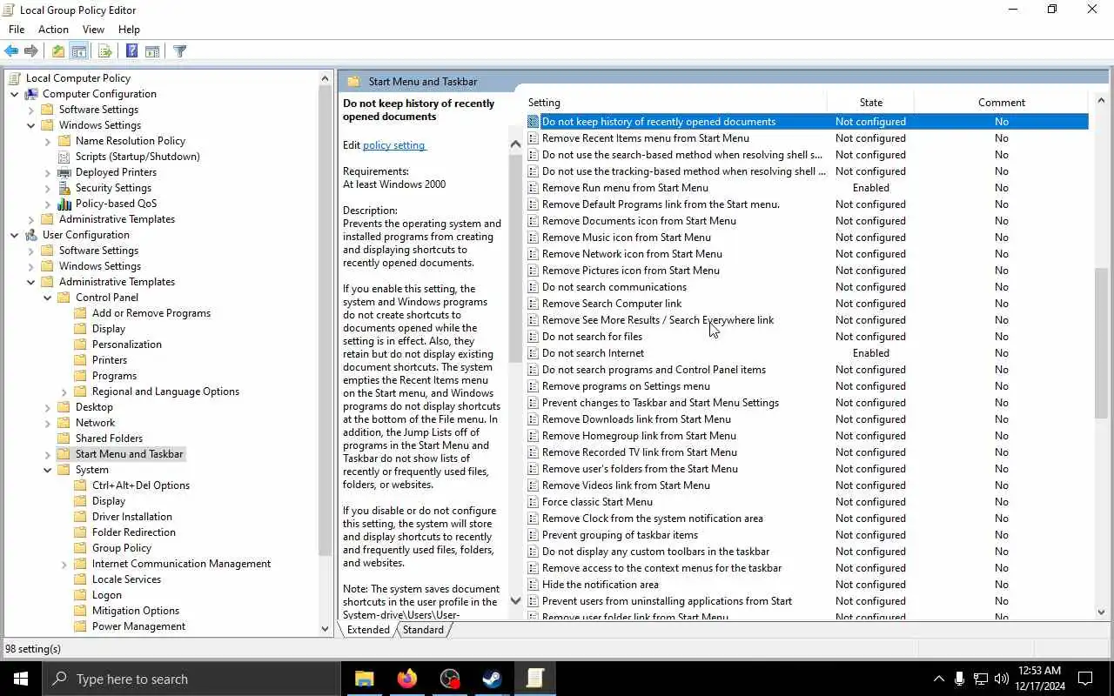Launch Firefox from the taskbar
Screen dimensions: 1114x696
[x=406, y=679]
